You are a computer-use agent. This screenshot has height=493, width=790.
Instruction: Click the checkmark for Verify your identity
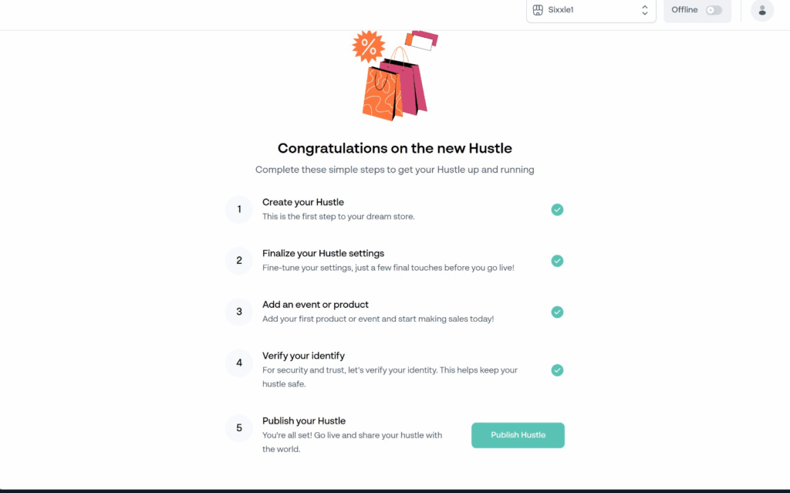557,370
